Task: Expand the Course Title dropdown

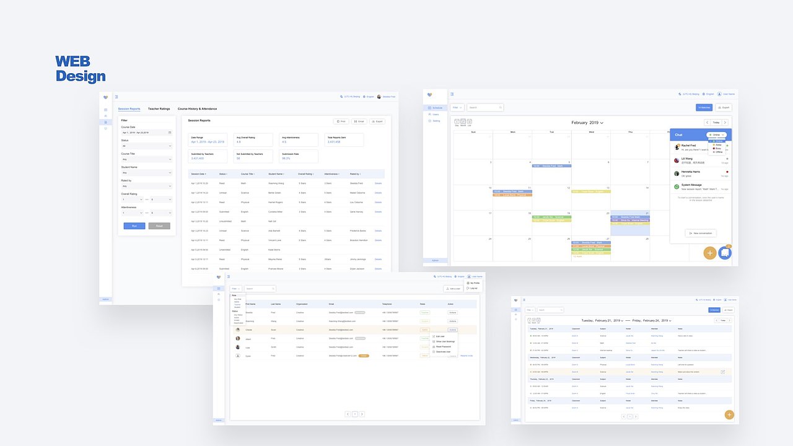Action: pyautogui.click(x=147, y=159)
